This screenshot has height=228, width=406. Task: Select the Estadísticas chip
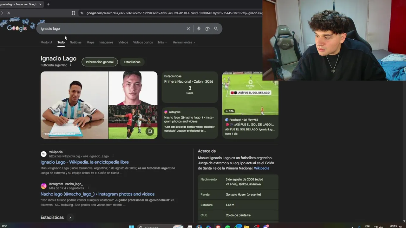(132, 62)
